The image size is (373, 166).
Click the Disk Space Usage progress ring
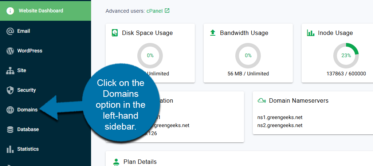coord(150,56)
